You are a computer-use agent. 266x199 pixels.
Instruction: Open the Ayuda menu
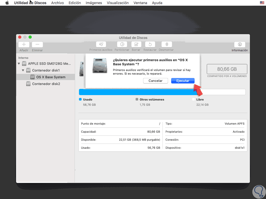pyautogui.click(x=157, y=3)
